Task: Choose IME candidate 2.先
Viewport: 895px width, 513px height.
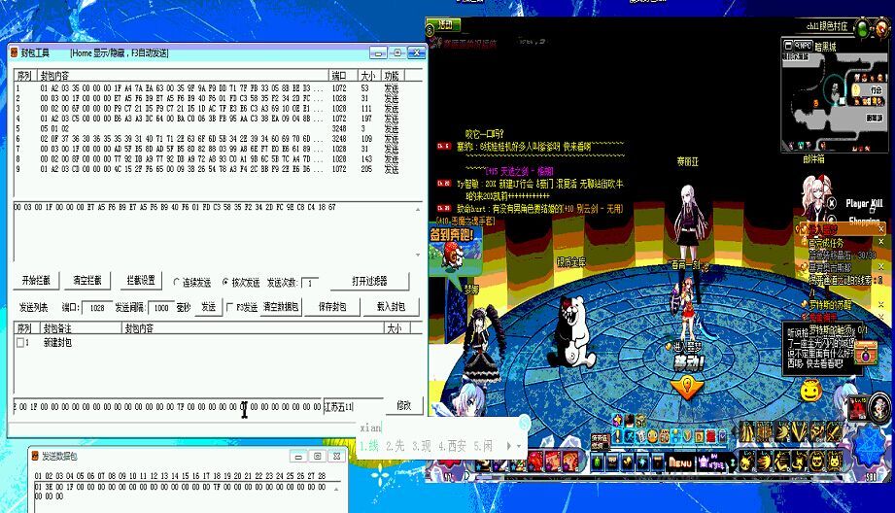Action: click(x=395, y=446)
